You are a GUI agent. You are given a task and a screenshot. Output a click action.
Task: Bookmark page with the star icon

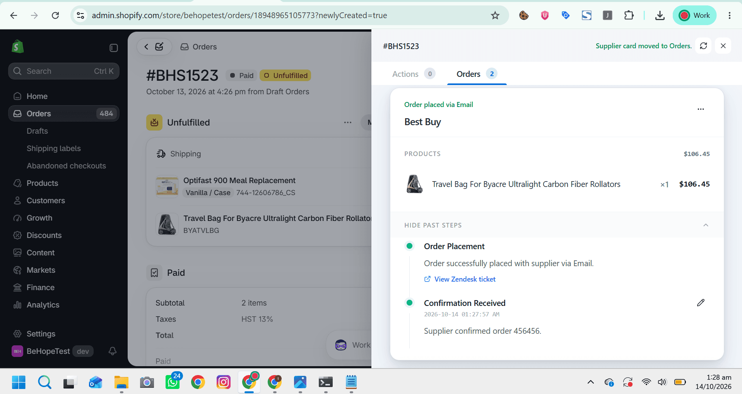tap(495, 15)
